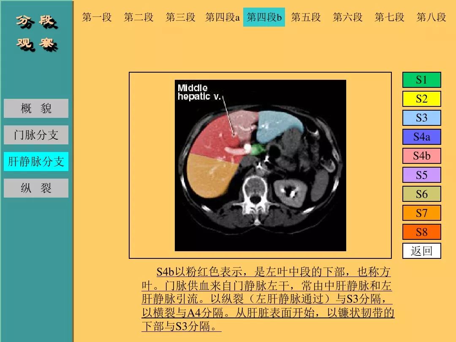Click the highlighted 第四段b tab

(264, 17)
